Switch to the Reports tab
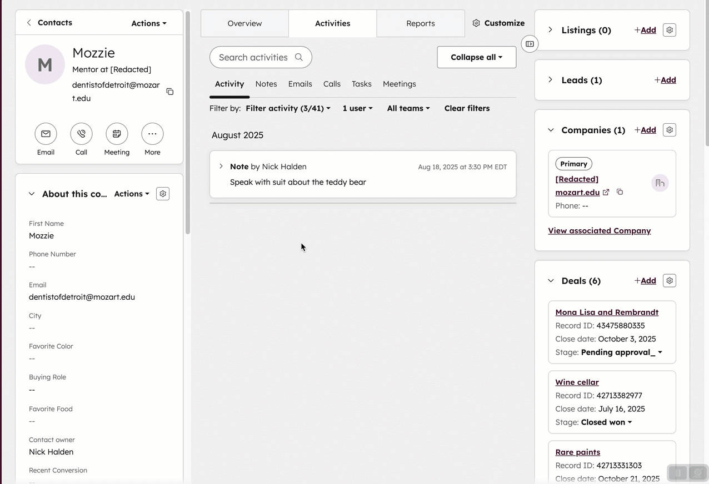The width and height of the screenshot is (709, 484). [x=420, y=23]
